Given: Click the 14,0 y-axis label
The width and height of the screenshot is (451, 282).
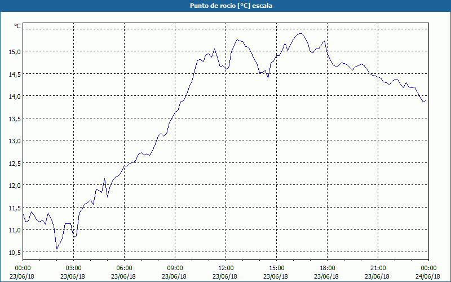Looking at the screenshot, I should point(15,96).
